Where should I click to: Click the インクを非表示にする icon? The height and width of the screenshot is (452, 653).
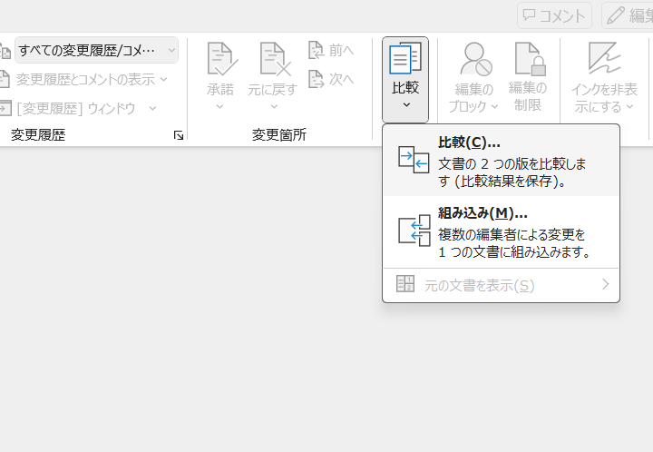[x=604, y=59]
